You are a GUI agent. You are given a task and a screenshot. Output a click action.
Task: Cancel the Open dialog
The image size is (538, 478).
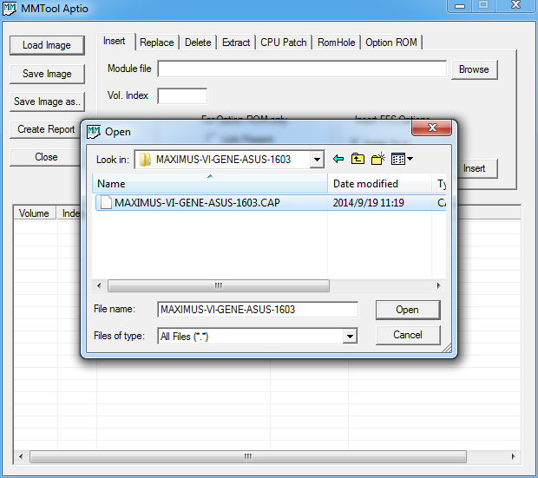(408, 335)
